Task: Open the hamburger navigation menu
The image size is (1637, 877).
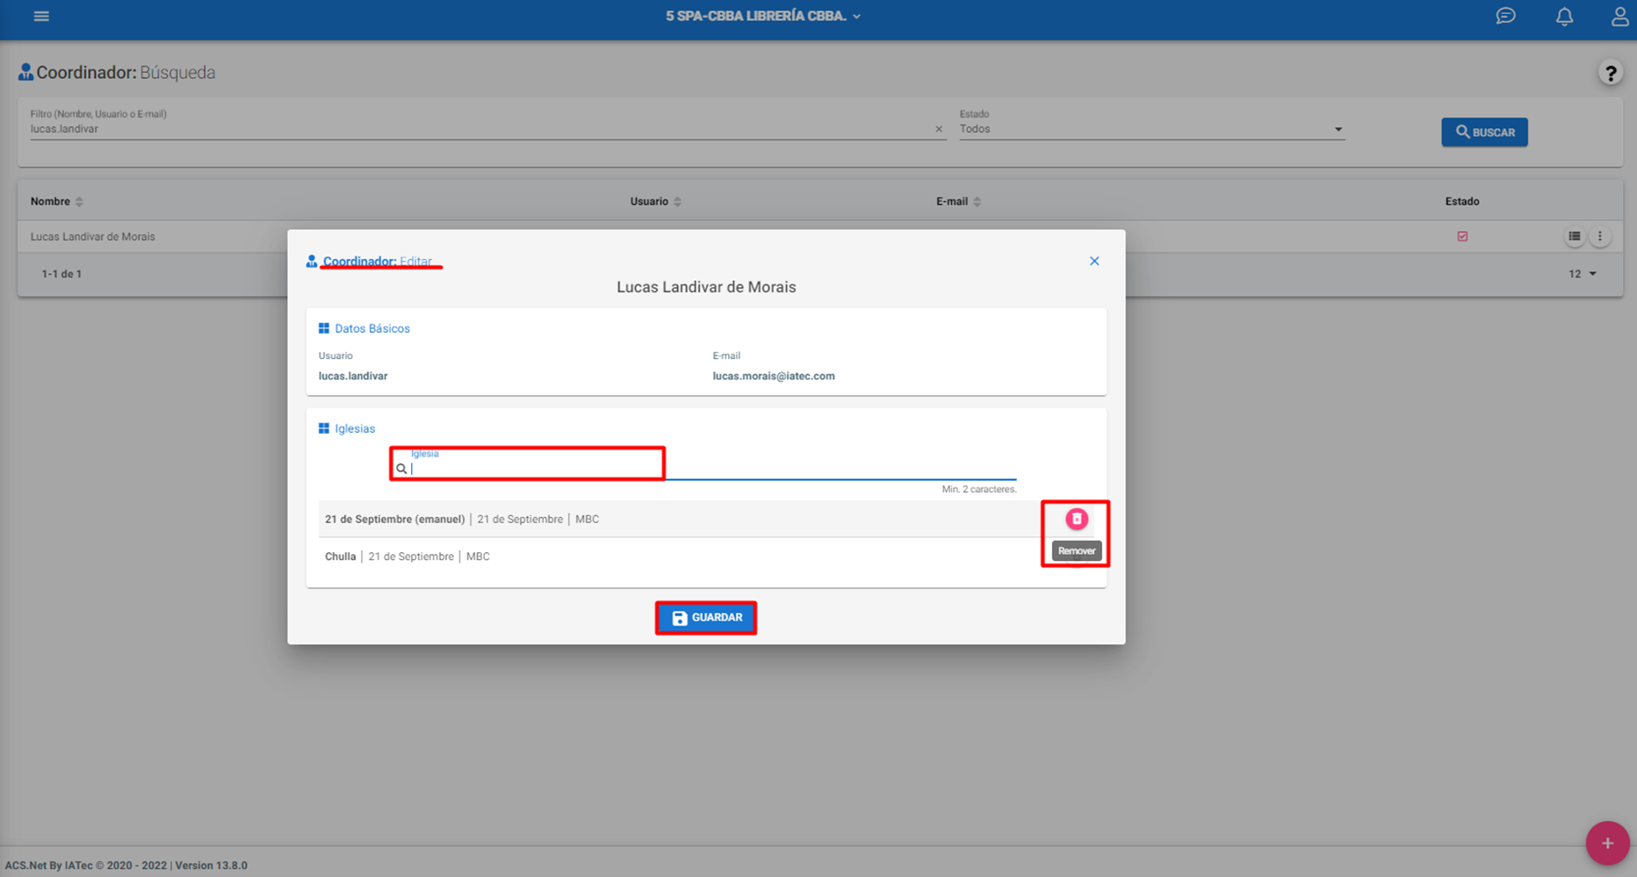Action: 41,16
